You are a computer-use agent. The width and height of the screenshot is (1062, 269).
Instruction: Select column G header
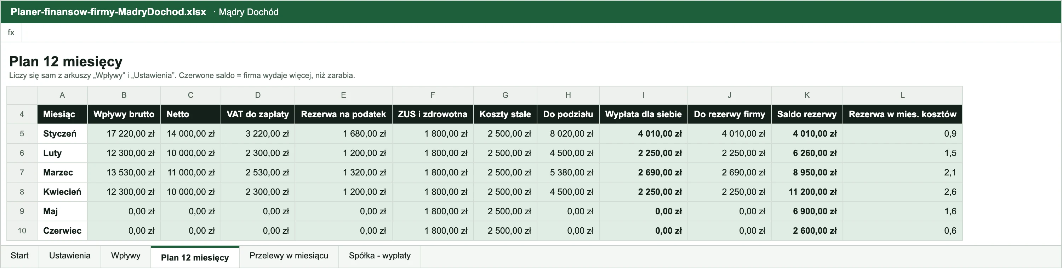point(506,95)
